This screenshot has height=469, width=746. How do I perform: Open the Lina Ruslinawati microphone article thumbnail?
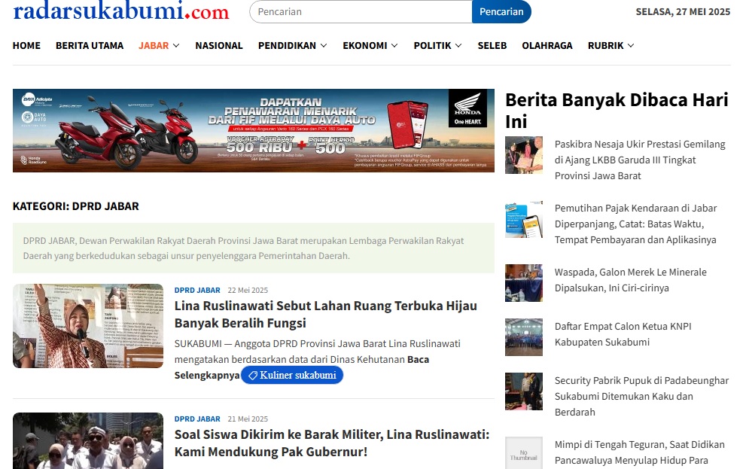tap(88, 326)
